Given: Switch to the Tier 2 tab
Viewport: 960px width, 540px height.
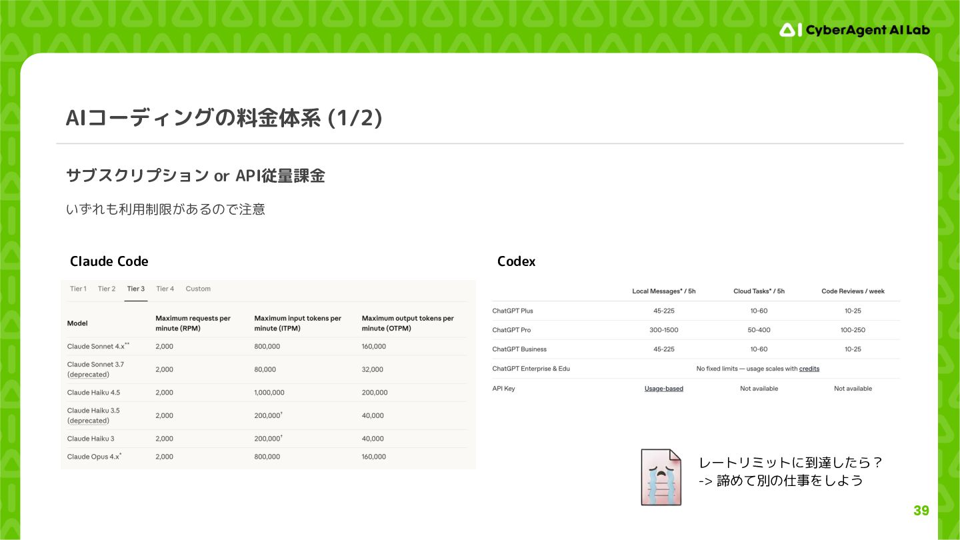Looking at the screenshot, I should 107,289.
